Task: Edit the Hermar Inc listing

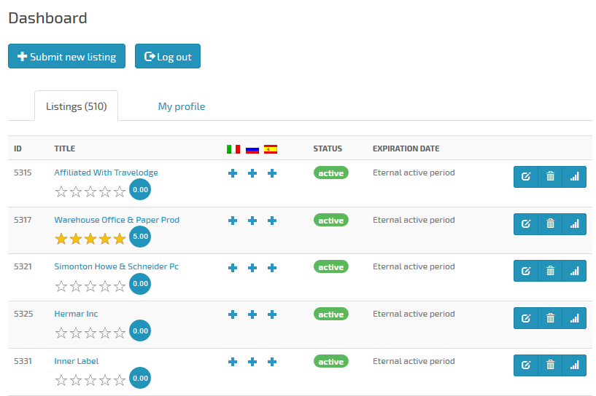Action: [x=526, y=318]
